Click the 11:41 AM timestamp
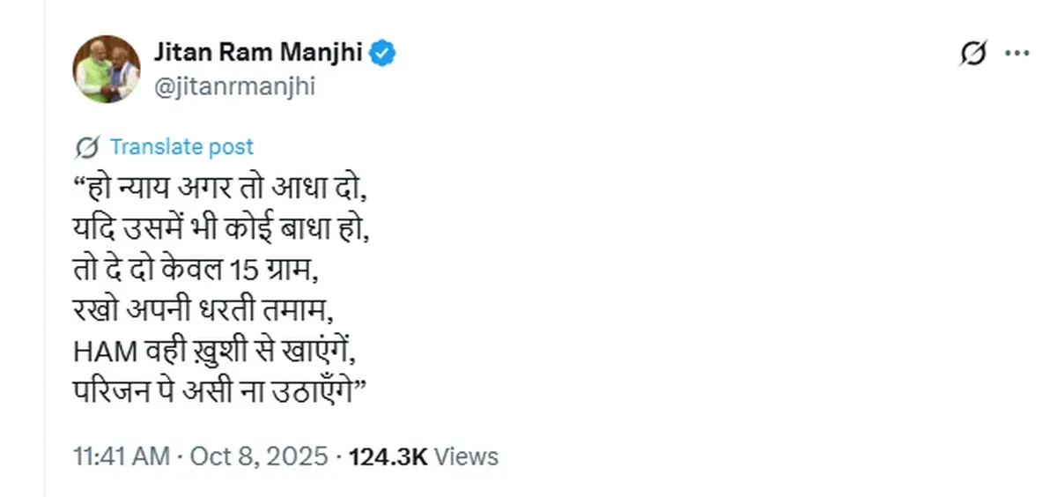The image size is (1057, 497). (x=121, y=456)
